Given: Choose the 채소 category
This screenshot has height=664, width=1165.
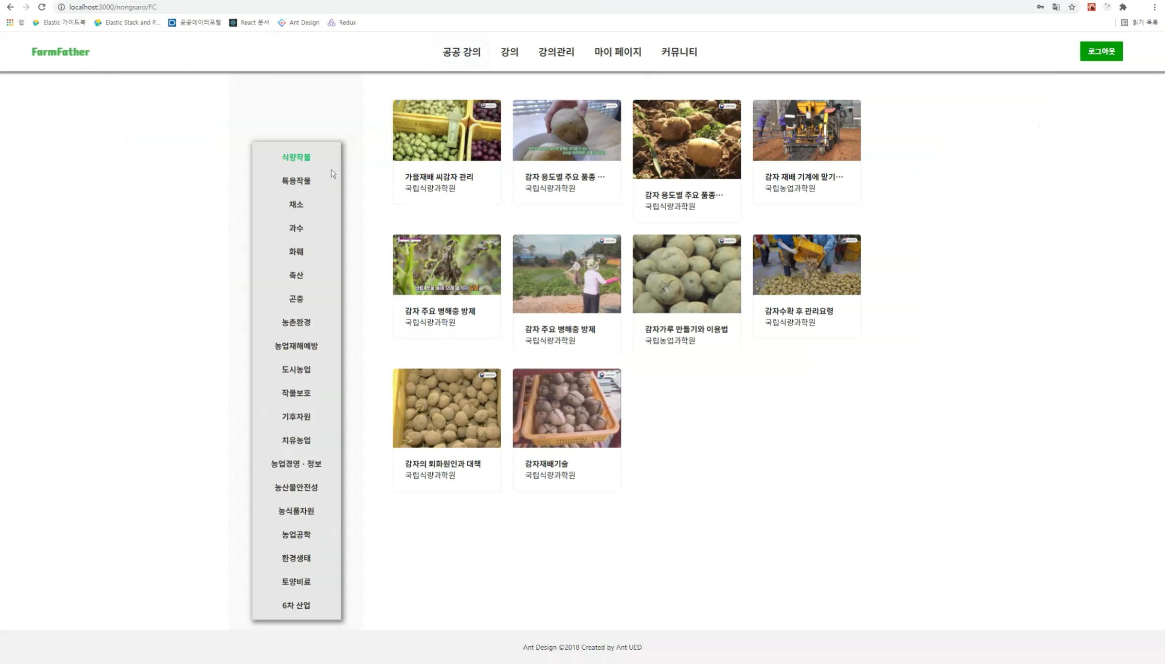Looking at the screenshot, I should point(296,204).
